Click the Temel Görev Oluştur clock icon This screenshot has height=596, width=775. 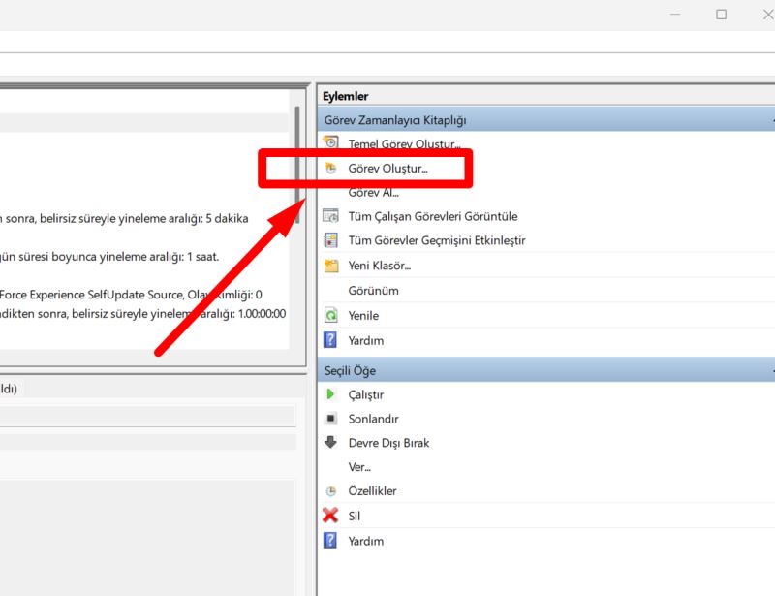click(x=330, y=142)
